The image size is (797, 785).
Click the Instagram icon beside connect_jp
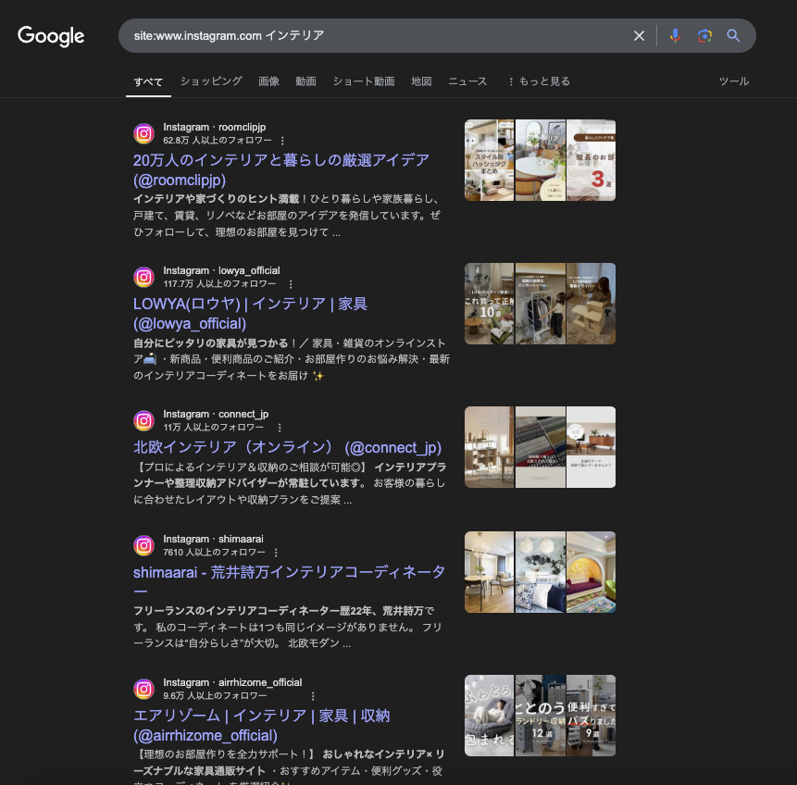click(x=143, y=420)
